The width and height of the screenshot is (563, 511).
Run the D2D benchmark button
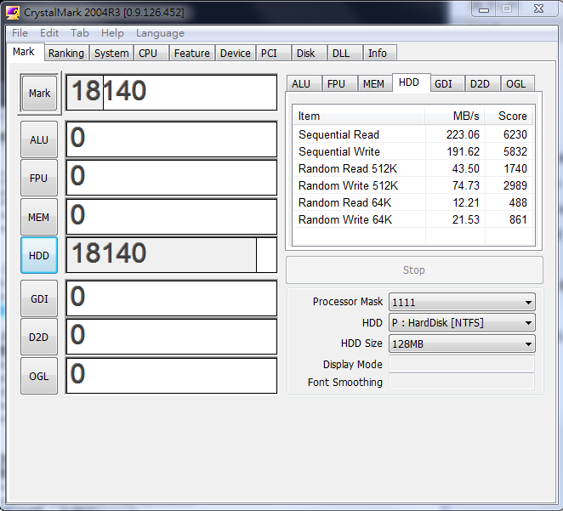coord(39,337)
